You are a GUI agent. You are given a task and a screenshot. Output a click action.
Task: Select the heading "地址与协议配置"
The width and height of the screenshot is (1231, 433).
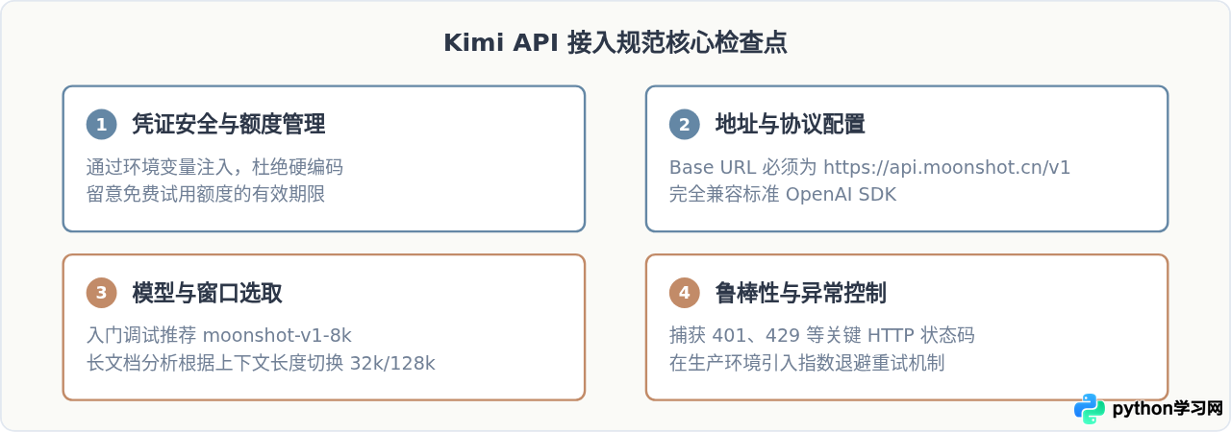(x=790, y=124)
